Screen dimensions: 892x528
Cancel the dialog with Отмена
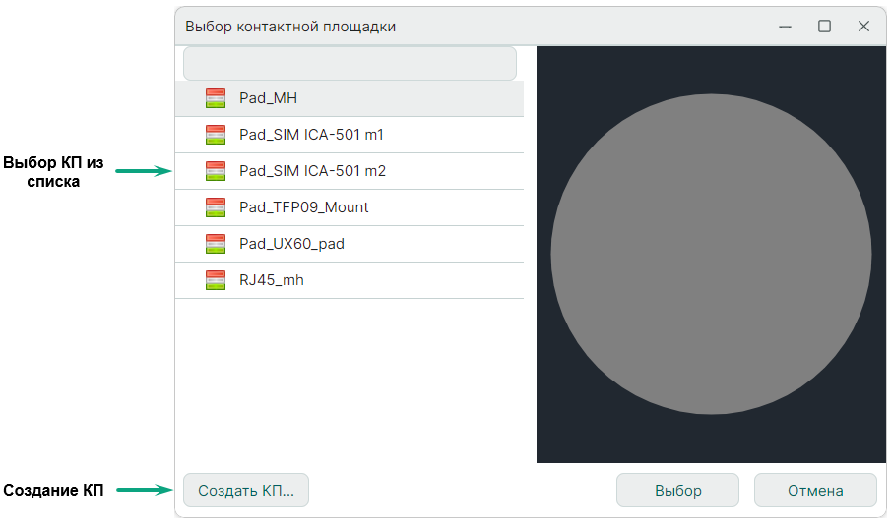[x=815, y=491]
